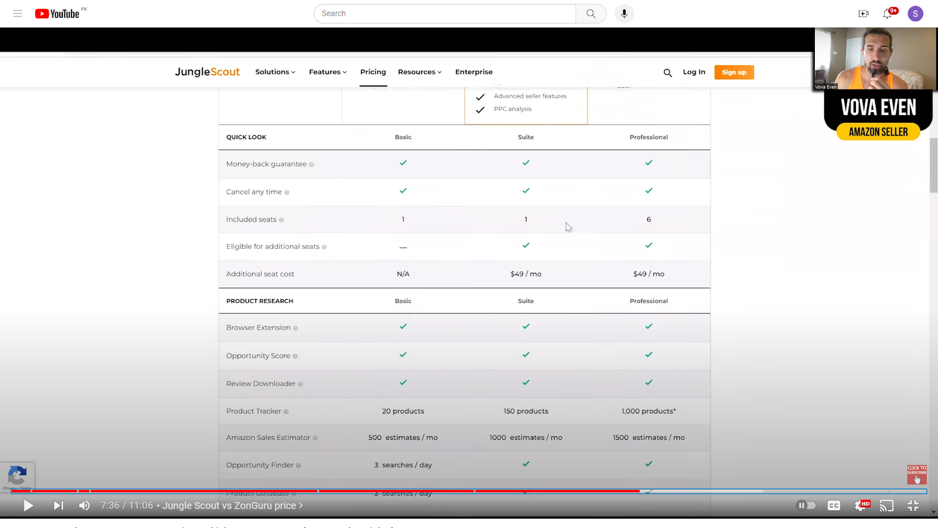Mute the video volume
This screenshot has height=528, width=938.
click(x=84, y=506)
